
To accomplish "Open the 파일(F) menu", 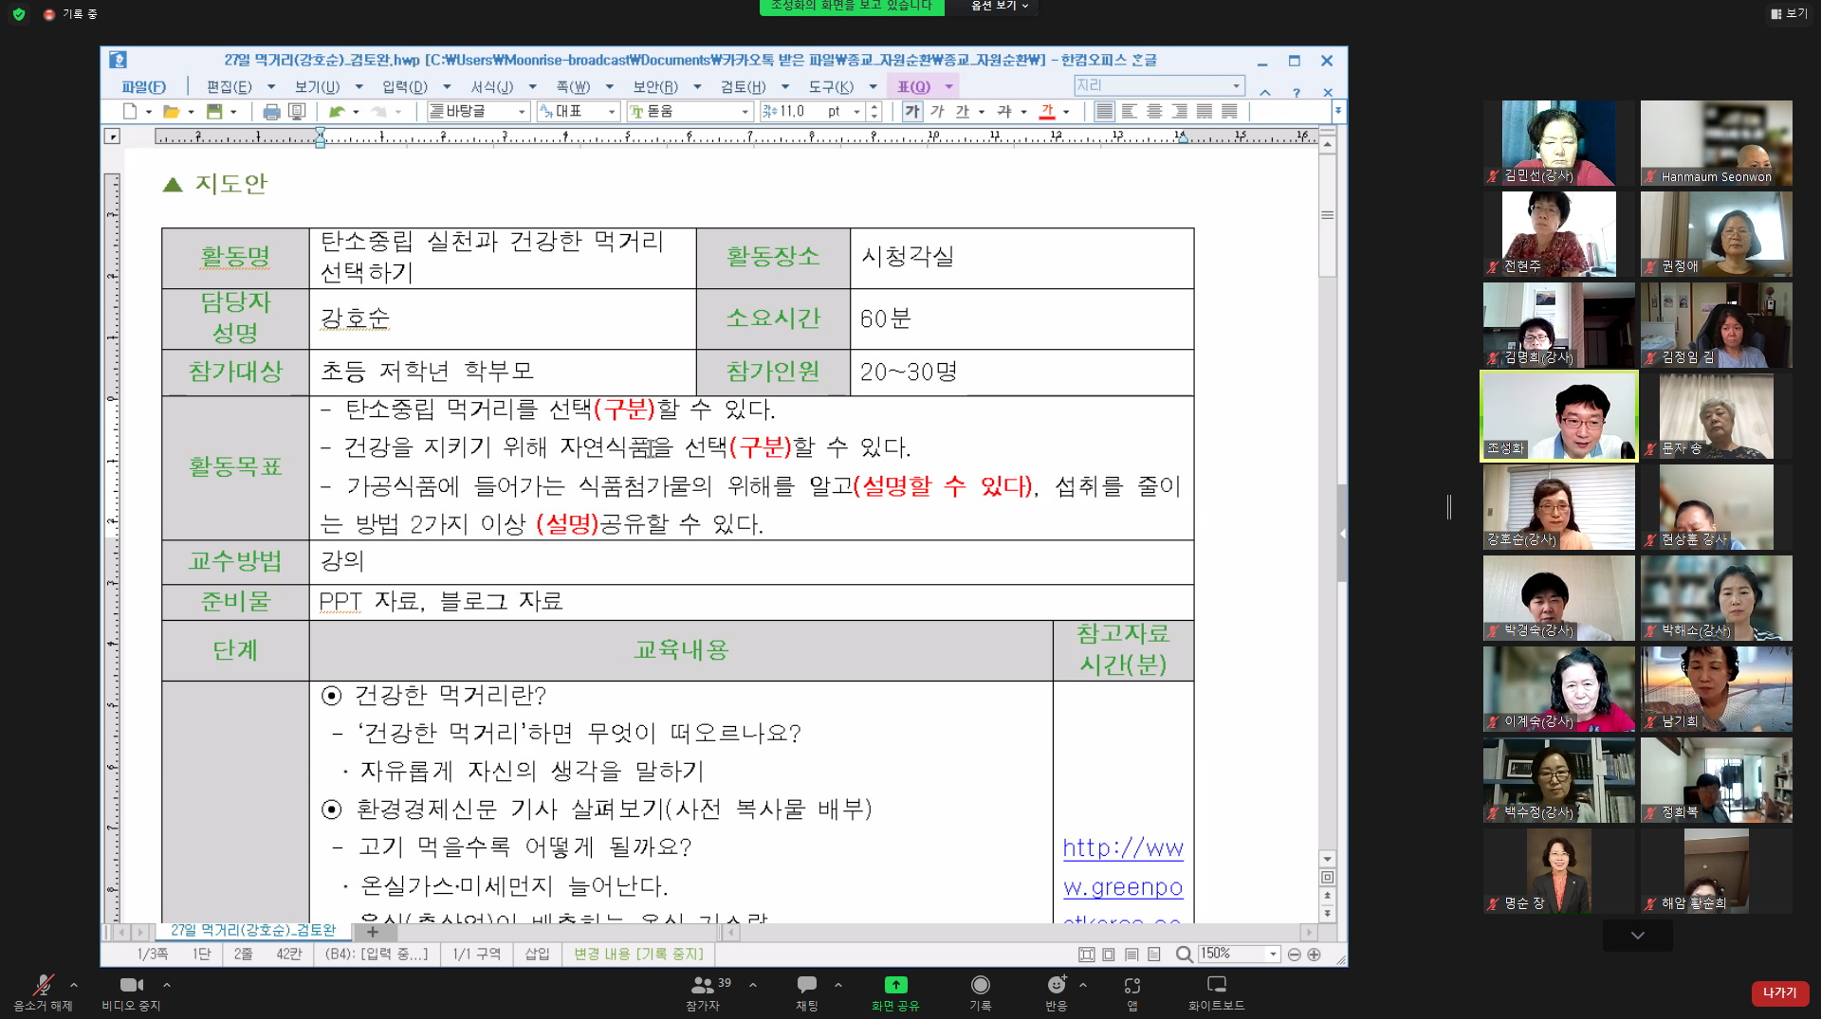I will [144, 85].
